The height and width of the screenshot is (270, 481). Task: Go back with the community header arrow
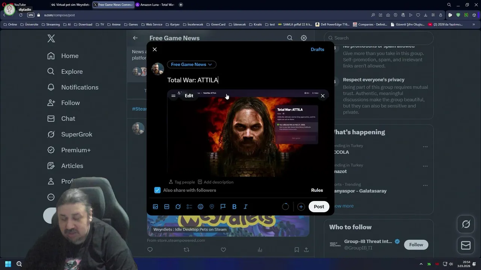(x=135, y=38)
